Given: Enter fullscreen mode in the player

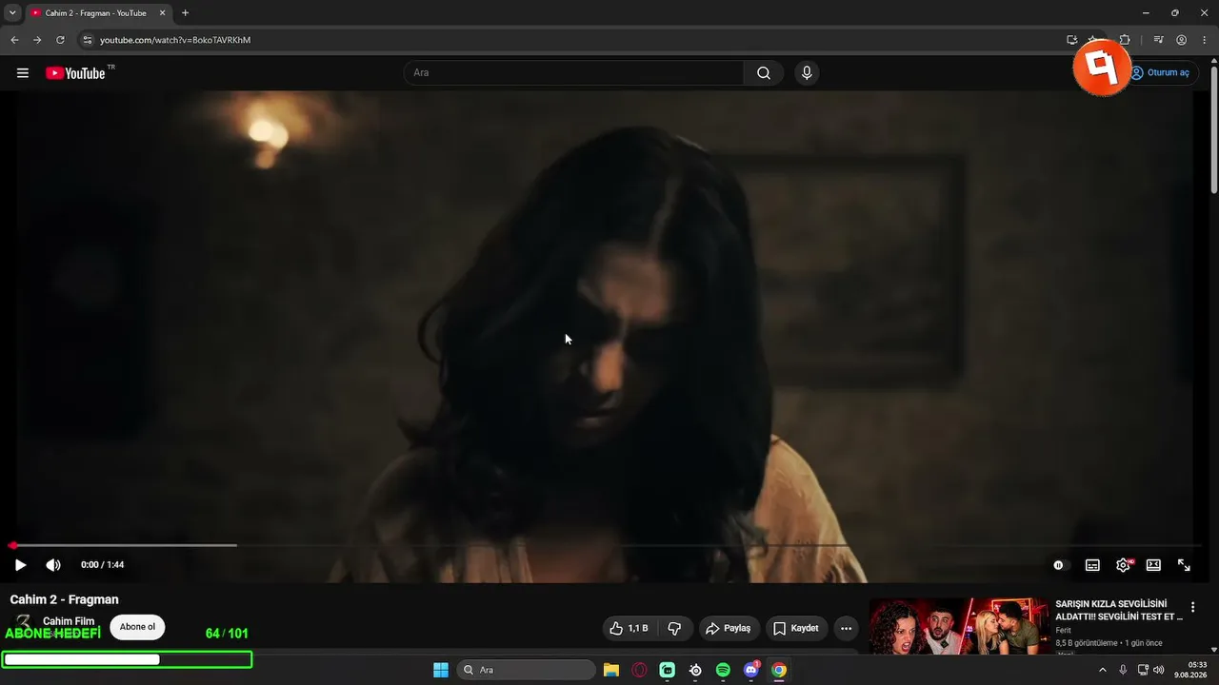Looking at the screenshot, I should (1184, 565).
